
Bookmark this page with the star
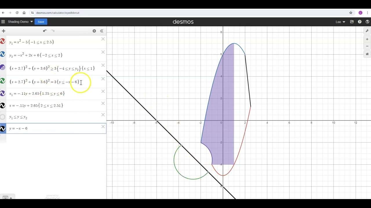point(351,13)
